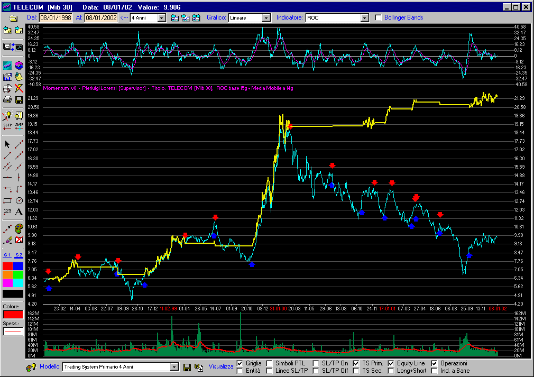This screenshot has height=377, width=534.
Task: Select the text 'A' annotation tool
Action: point(19,212)
